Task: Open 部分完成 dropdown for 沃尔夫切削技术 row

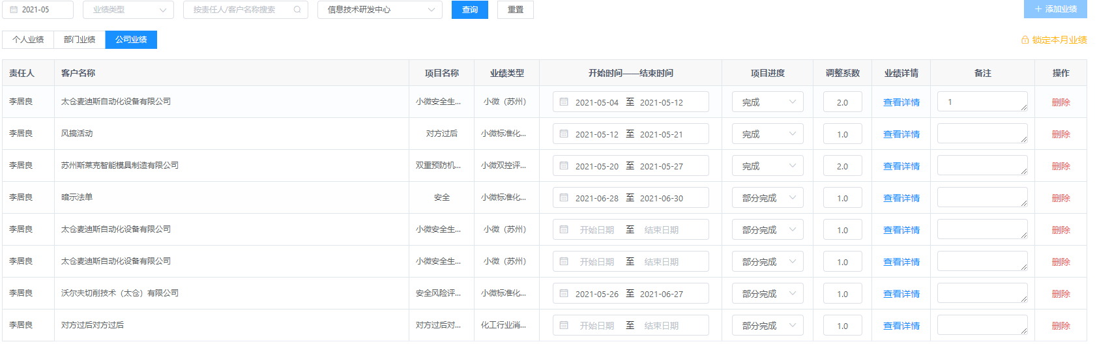Action: [x=768, y=294]
